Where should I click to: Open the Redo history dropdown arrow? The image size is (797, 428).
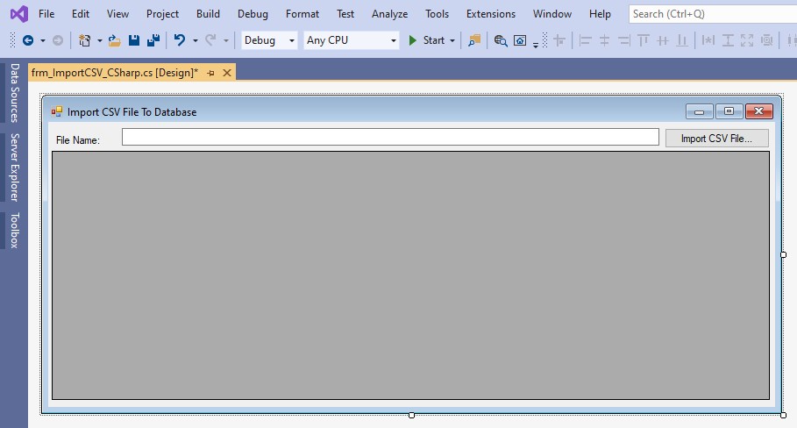tap(226, 40)
